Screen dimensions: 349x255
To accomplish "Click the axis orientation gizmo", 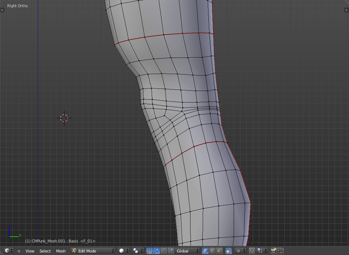I will 15,231.
